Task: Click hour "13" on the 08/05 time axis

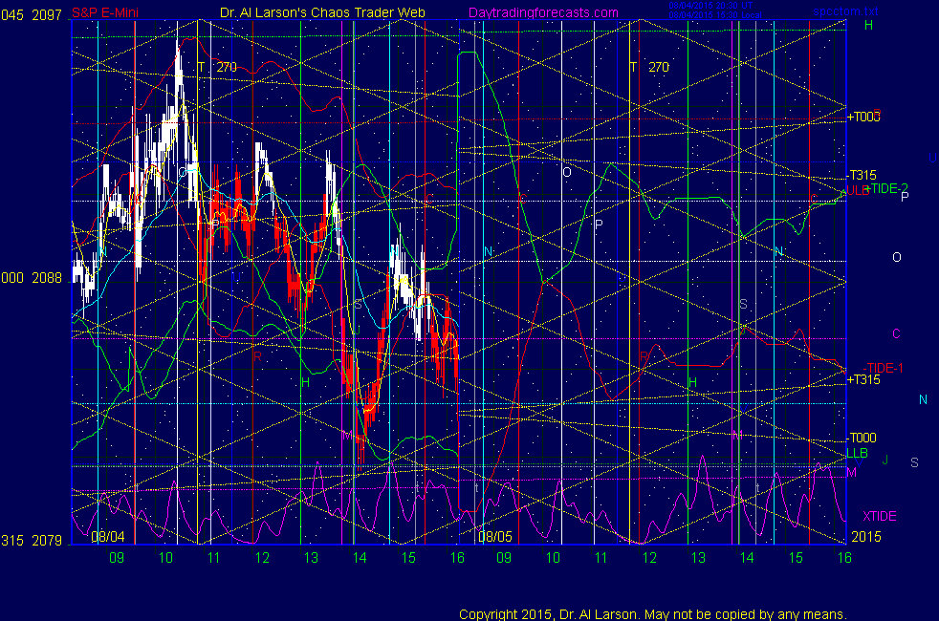Action: tap(698, 558)
